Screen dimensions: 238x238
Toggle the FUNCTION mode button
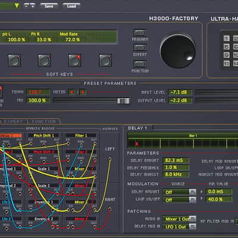click(x=140, y=64)
